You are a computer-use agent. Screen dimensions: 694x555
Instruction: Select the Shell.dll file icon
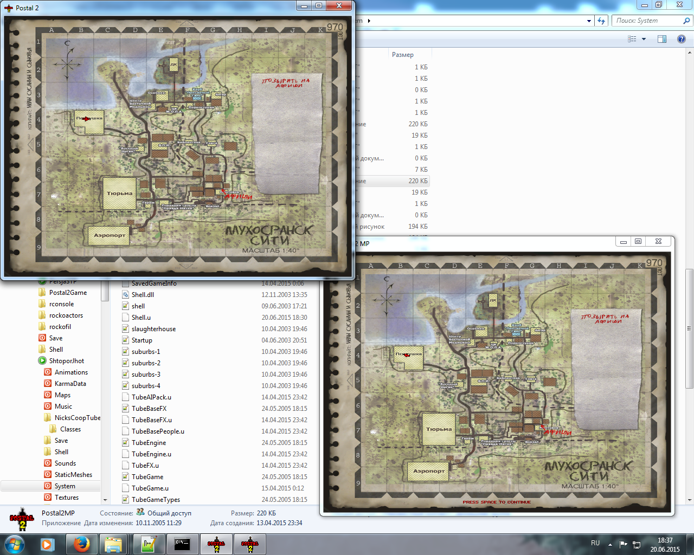[126, 295]
